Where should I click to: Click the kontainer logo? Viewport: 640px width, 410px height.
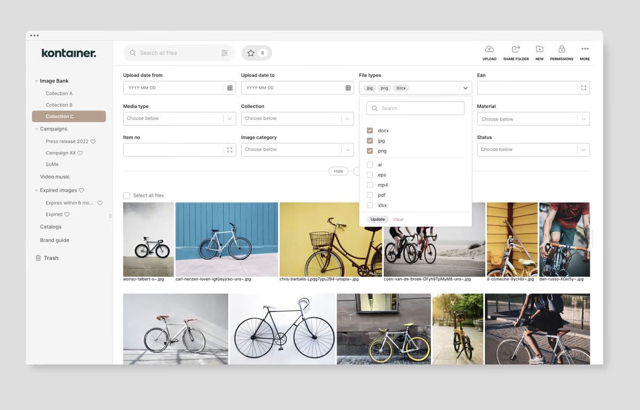69,53
